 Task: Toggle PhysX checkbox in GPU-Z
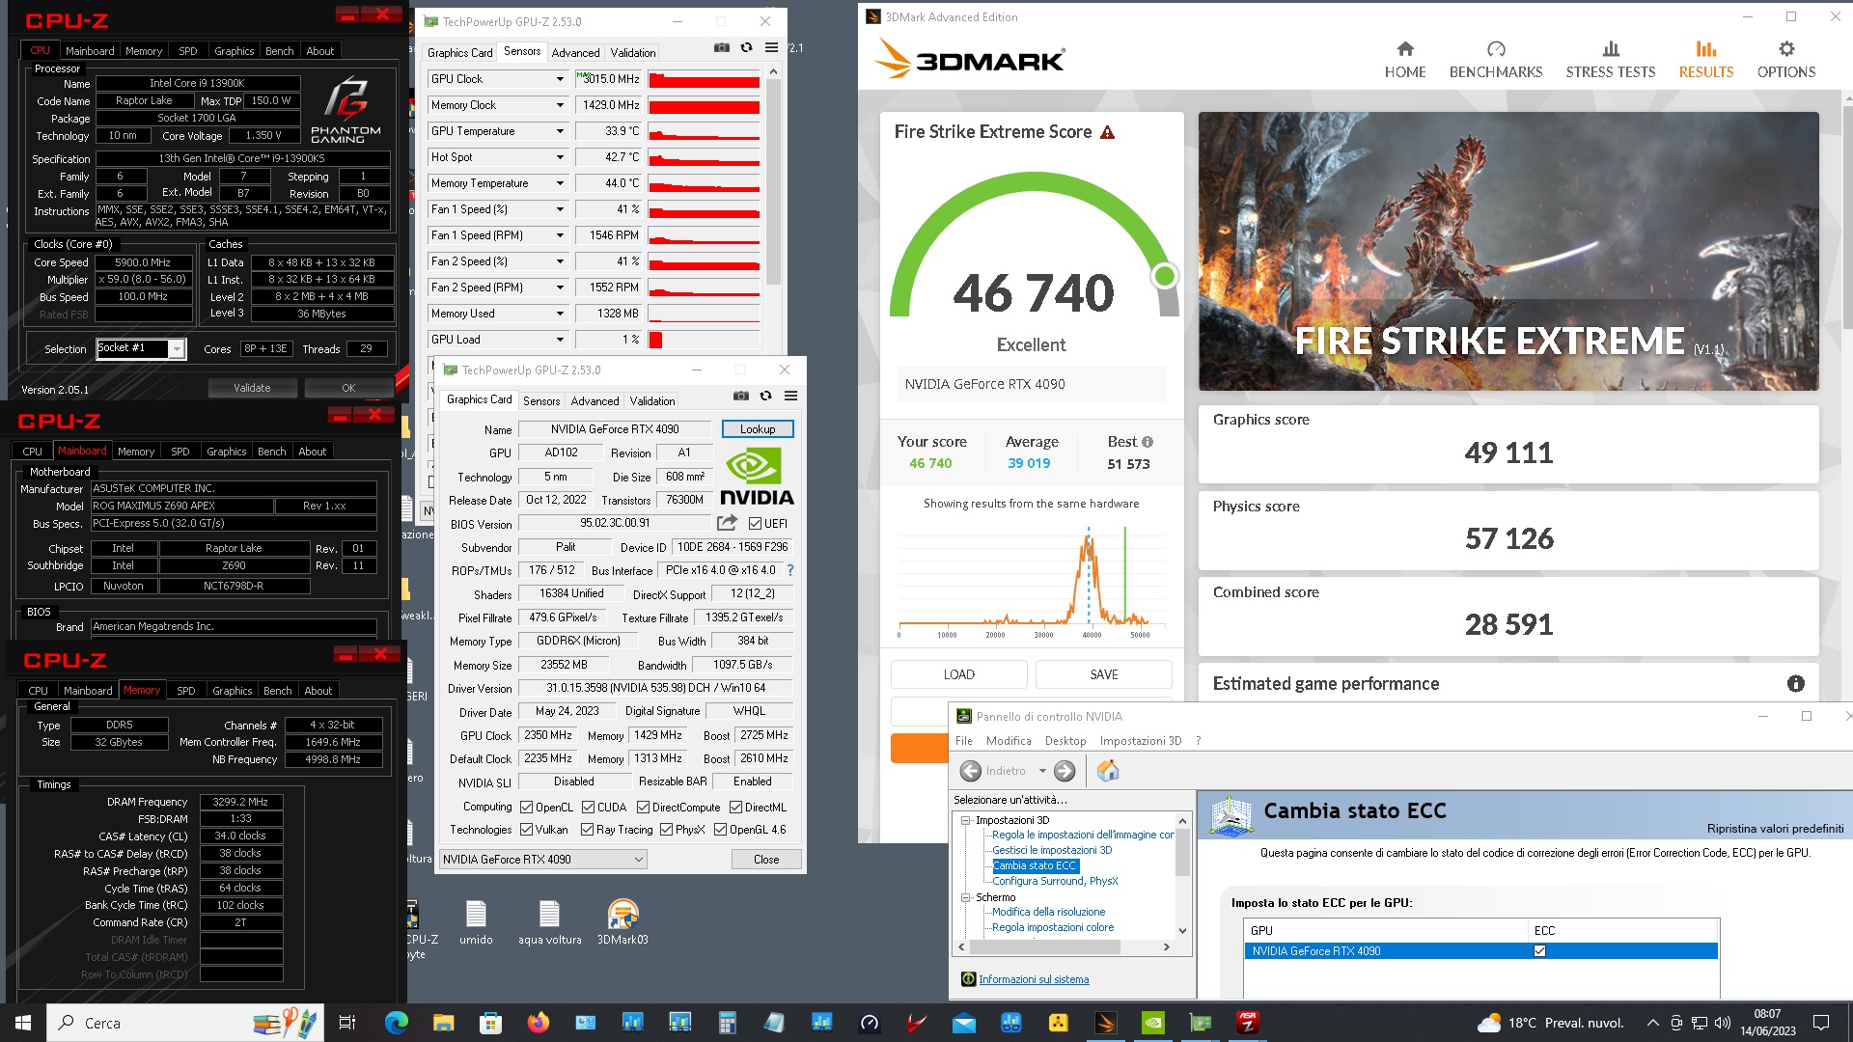[666, 830]
